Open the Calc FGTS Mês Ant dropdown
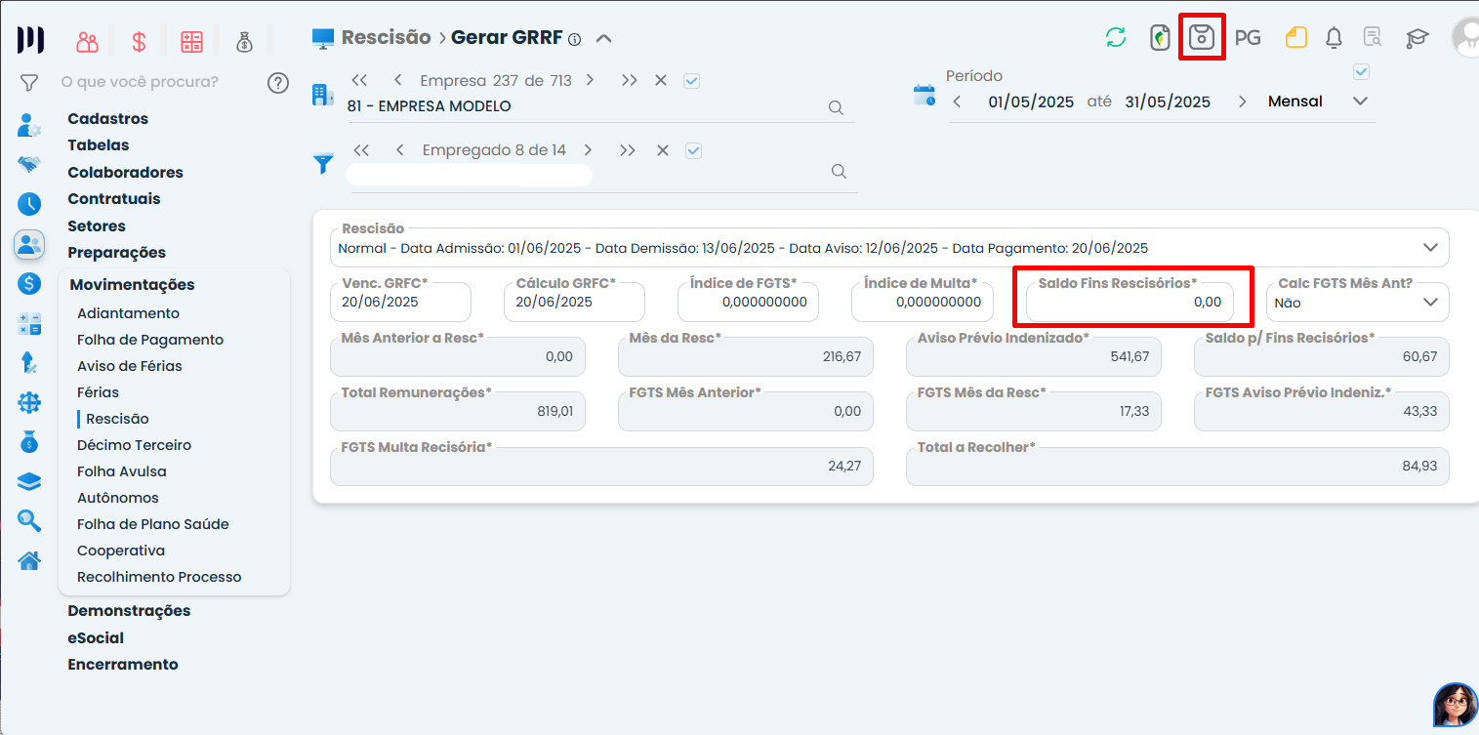This screenshot has width=1479, height=735. pyautogui.click(x=1430, y=303)
